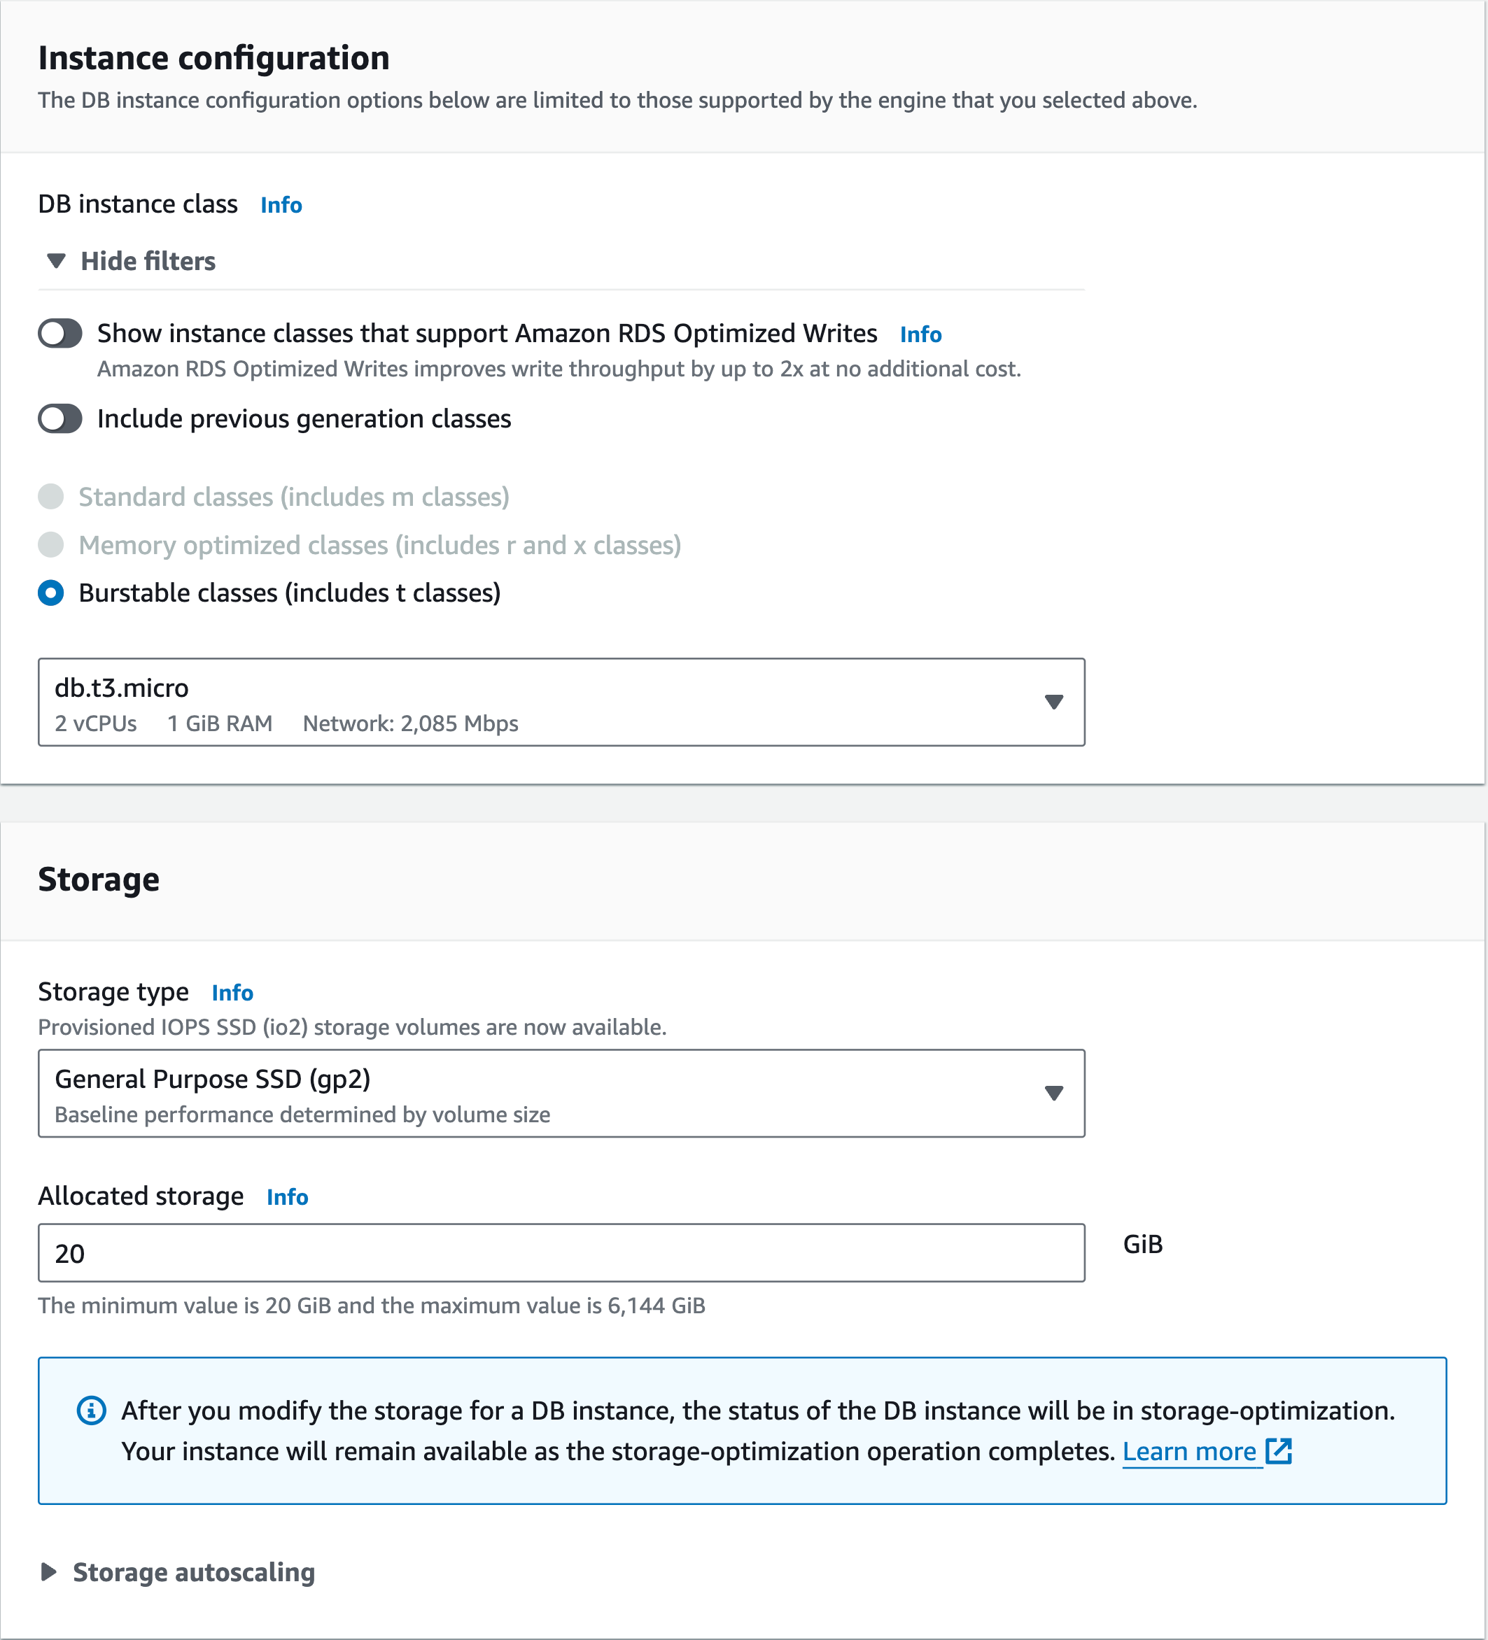Open the General Purpose SSD storage type dropdown
The height and width of the screenshot is (1640, 1488).
click(x=561, y=1094)
